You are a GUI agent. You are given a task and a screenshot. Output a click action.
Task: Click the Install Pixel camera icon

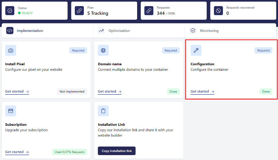coord(11,50)
